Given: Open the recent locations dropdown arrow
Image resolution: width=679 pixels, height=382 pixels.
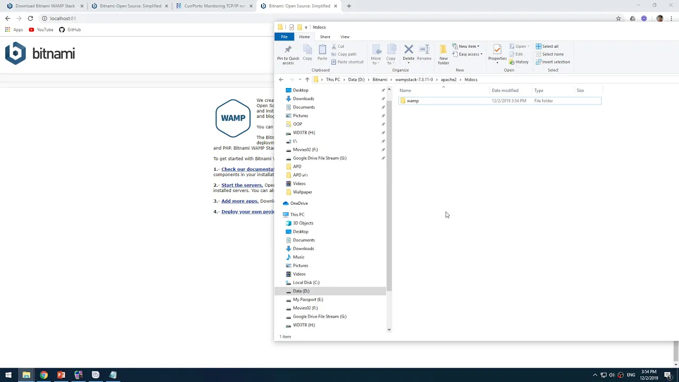Looking at the screenshot, I should (x=300, y=80).
